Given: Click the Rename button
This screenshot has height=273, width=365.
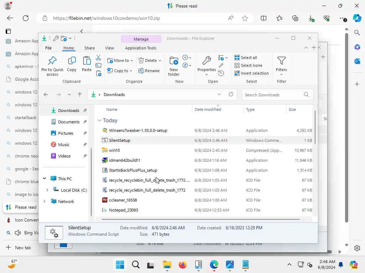Looking at the screenshot, I should click(149, 71).
